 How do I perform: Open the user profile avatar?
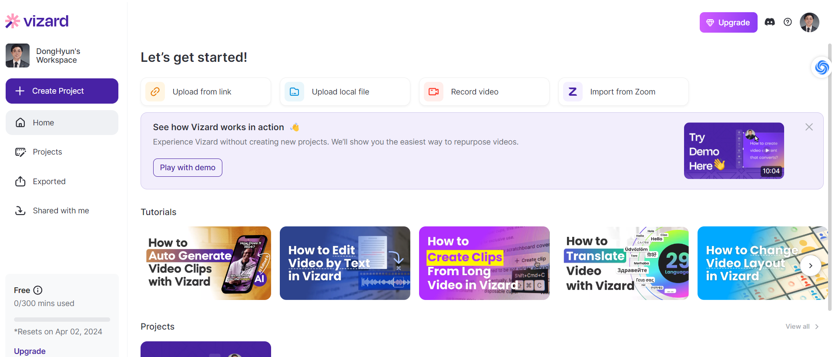[809, 22]
